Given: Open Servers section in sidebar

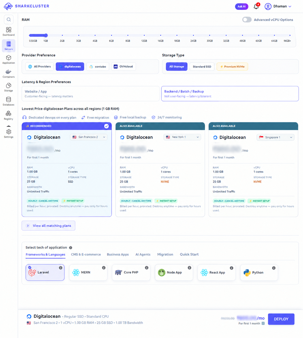Looking at the screenshot, I should coord(9,46).
